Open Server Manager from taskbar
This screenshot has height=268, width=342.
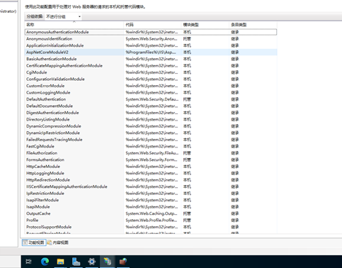coord(76,262)
